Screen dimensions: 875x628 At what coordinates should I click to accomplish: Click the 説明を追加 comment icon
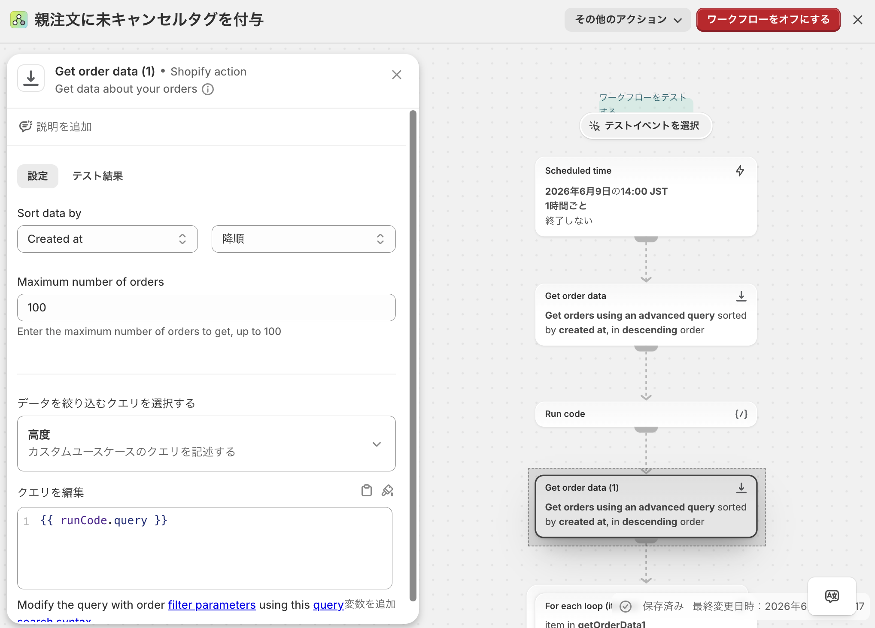[25, 127]
